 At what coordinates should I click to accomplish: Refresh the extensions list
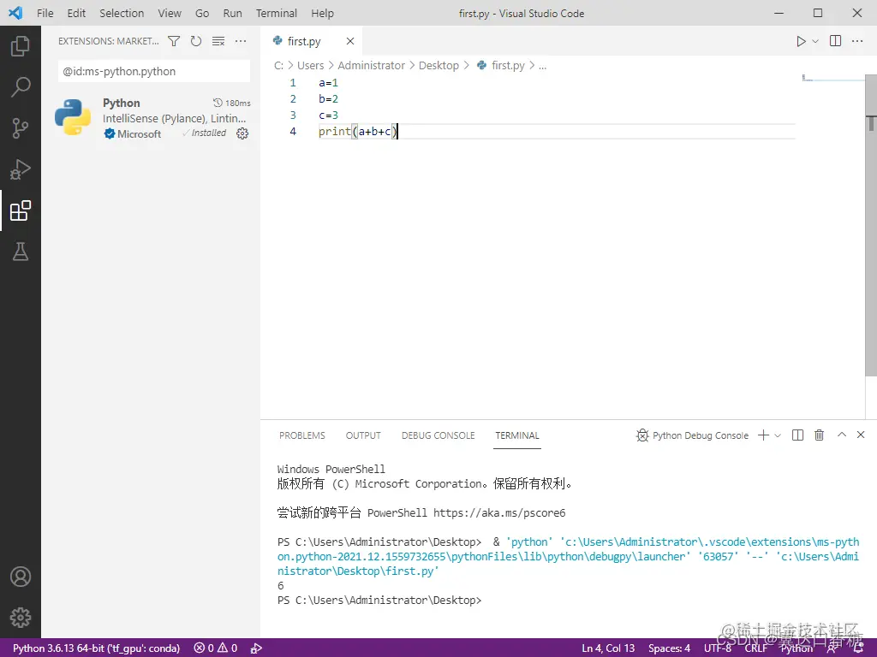[x=196, y=41]
